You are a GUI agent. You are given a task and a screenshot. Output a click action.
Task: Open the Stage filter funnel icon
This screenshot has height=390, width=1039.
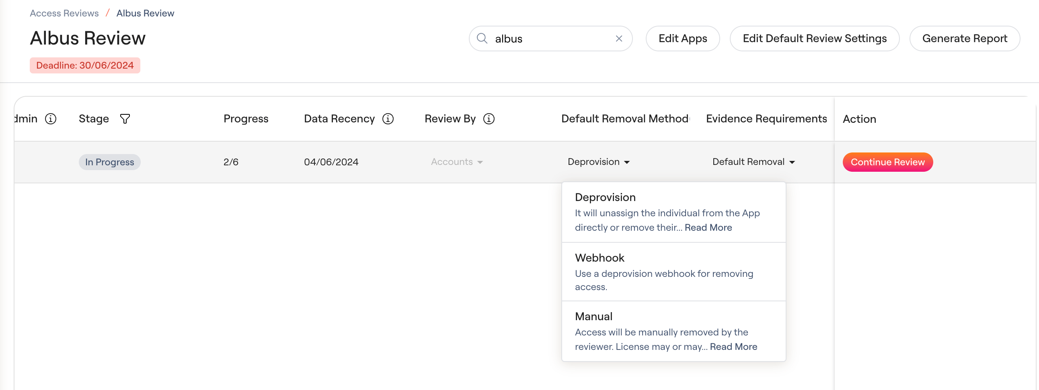125,119
